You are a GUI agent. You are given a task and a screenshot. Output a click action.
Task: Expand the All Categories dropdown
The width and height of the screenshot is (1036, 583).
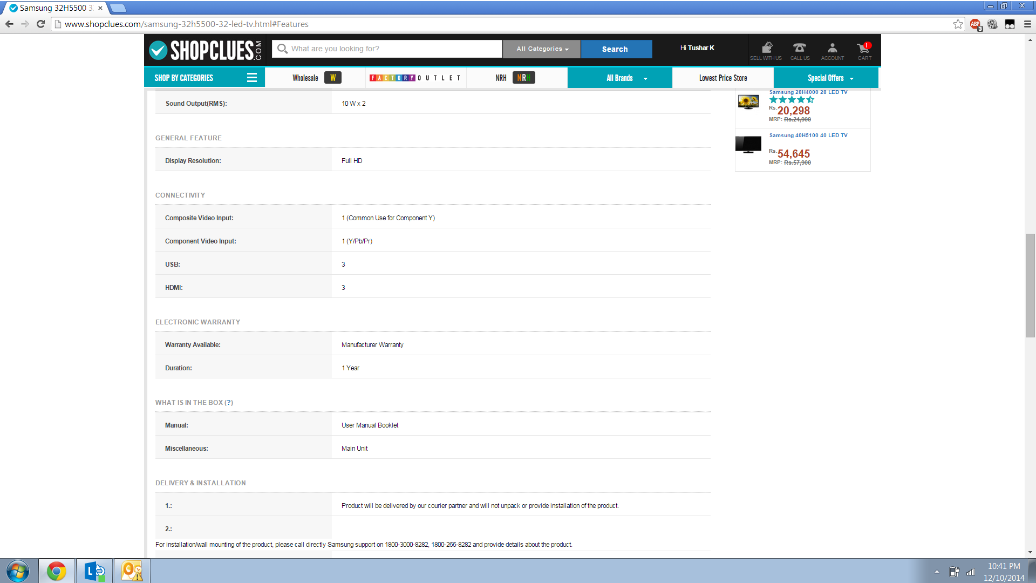coord(542,49)
